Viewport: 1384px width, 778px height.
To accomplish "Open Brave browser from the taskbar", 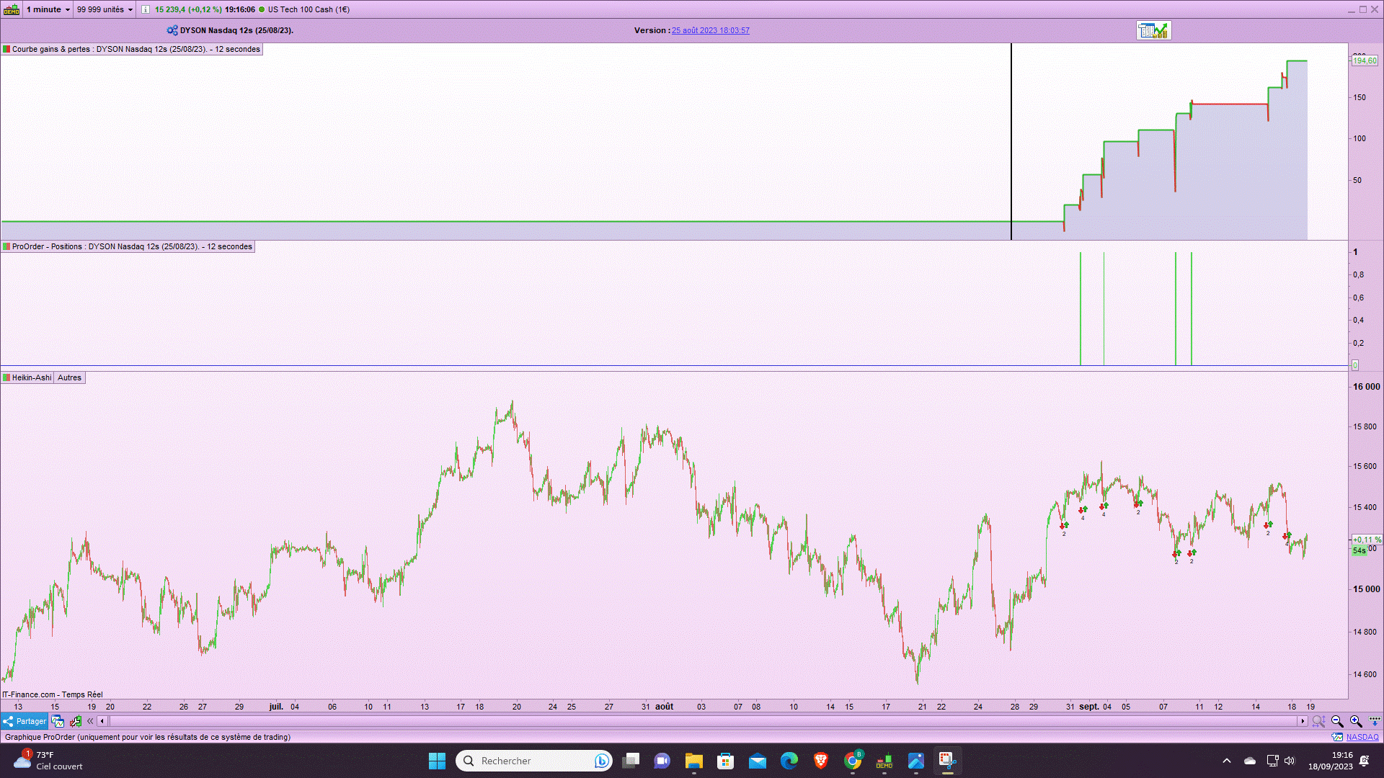I will coord(820,761).
